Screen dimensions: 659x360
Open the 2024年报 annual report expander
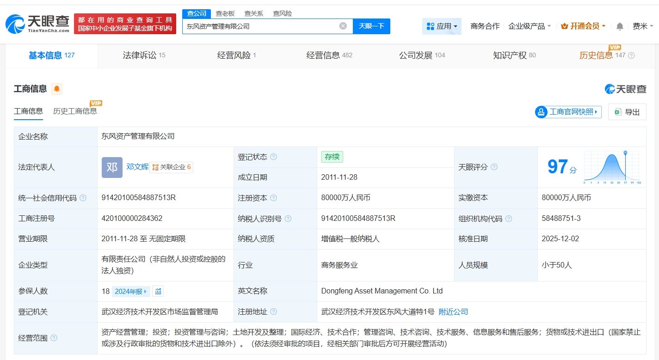[x=131, y=291]
